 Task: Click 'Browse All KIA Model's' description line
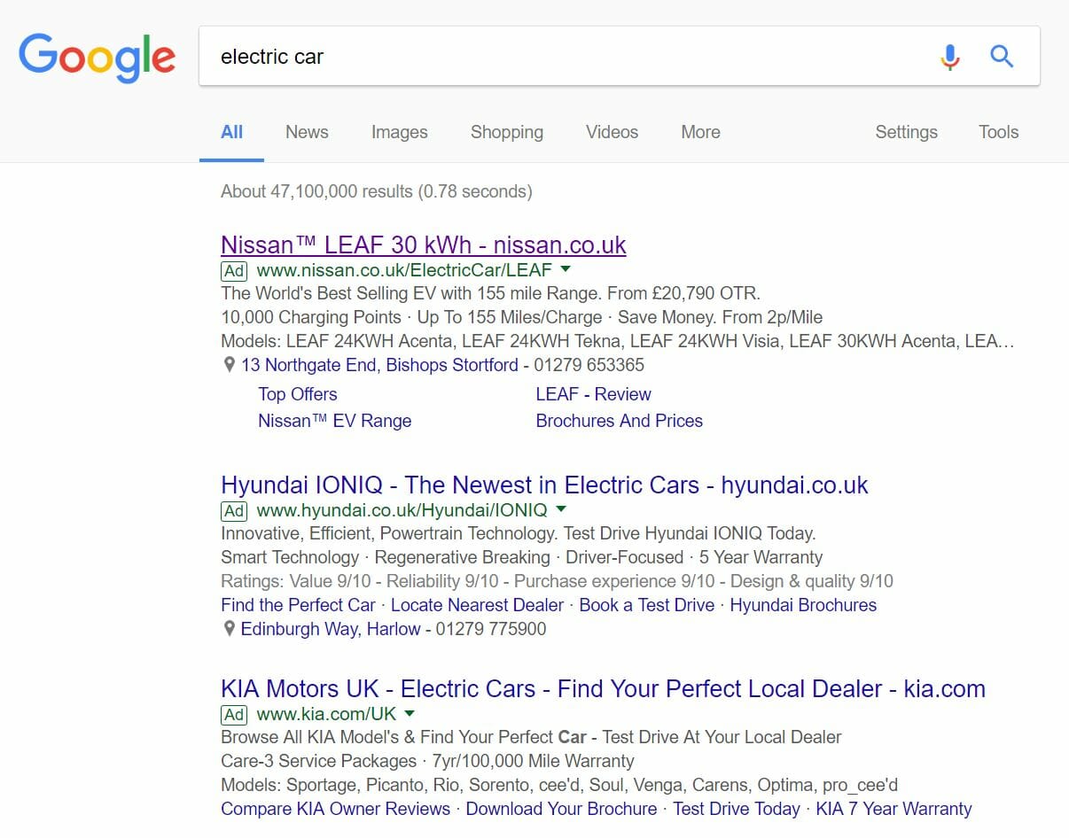pos(531,737)
